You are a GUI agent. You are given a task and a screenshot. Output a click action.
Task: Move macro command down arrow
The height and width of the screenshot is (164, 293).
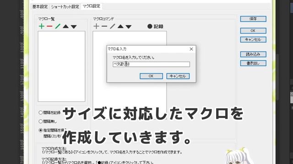pos(129,27)
